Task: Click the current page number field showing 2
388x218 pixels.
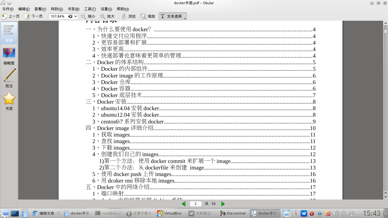Action: click(x=196, y=204)
